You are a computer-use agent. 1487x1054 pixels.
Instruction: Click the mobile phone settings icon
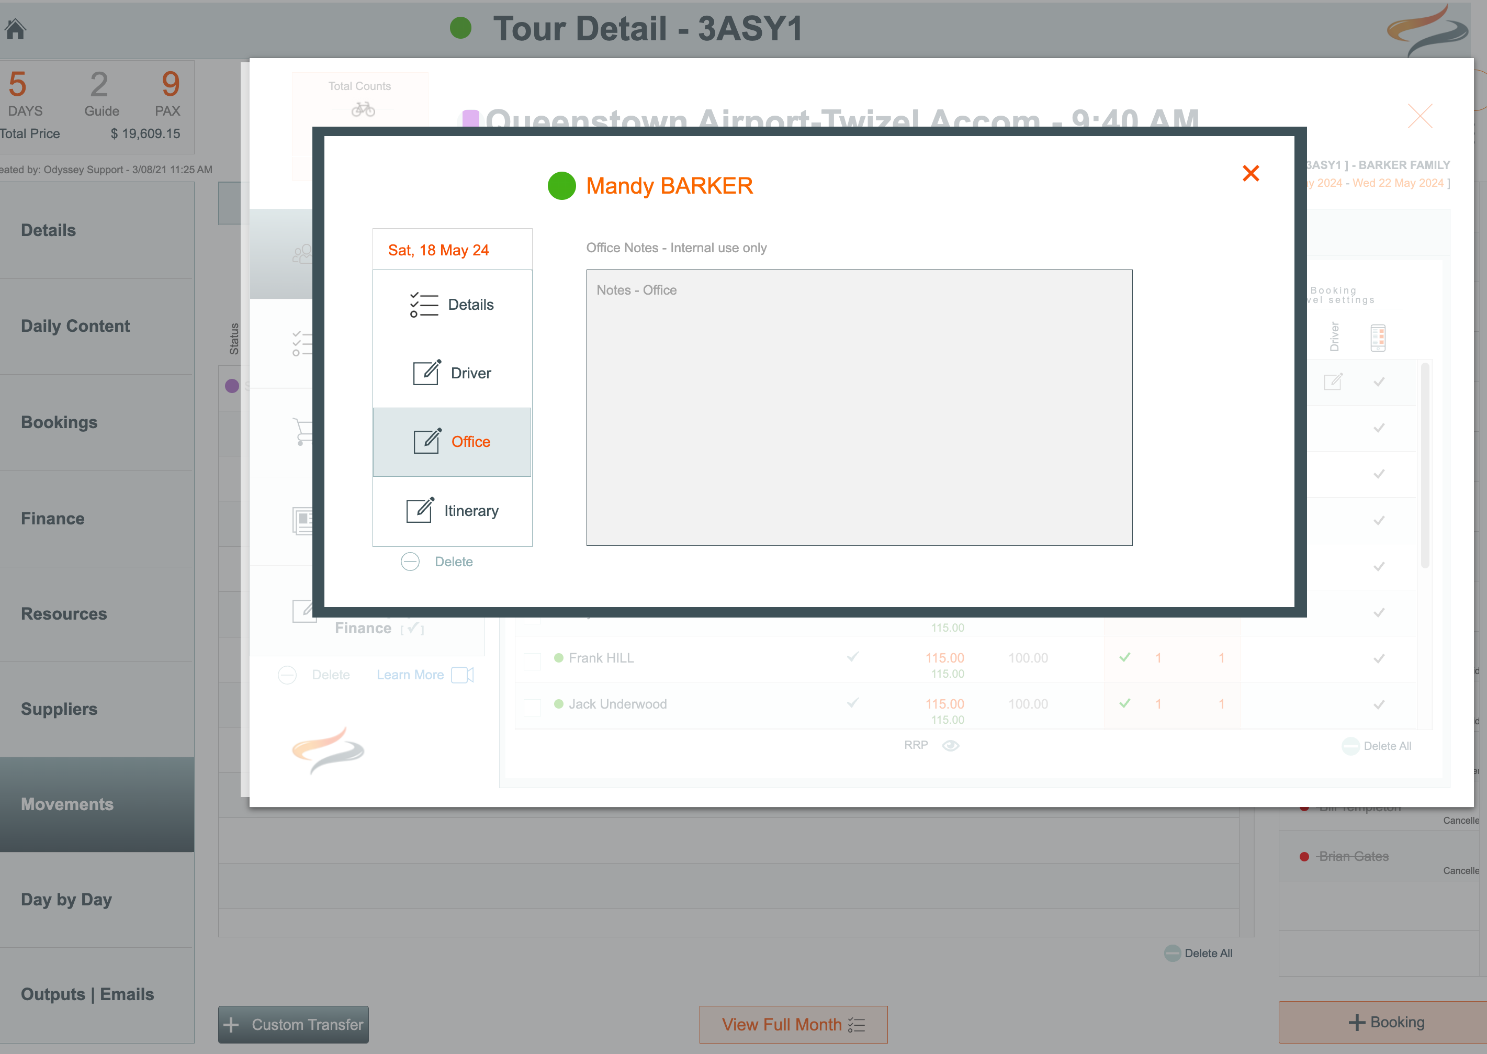[1377, 338]
